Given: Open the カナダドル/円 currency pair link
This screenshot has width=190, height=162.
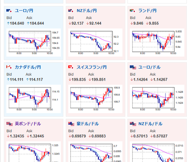Looking at the screenshot, I should [28, 67].
